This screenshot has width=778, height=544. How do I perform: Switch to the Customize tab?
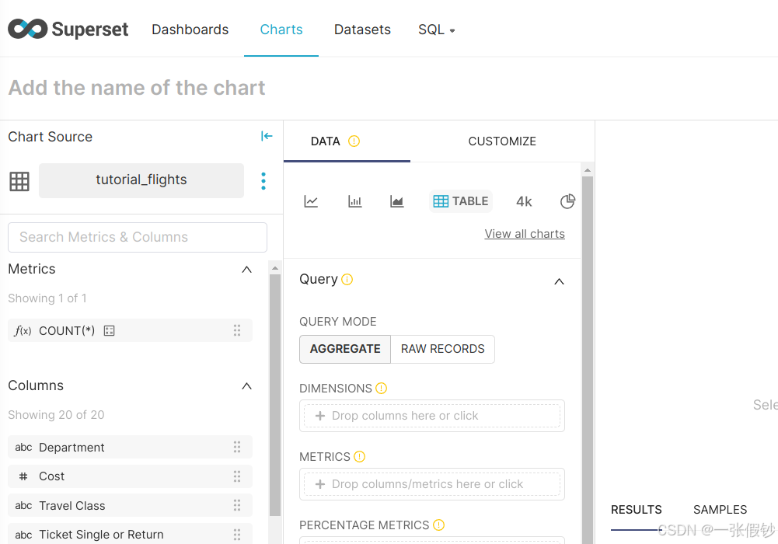pyautogui.click(x=502, y=141)
